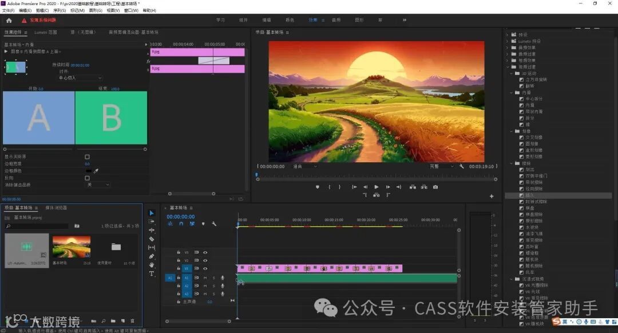Screen dimensions: 618x333
Task: Click the new bin folder icon in project search bar
Action: click(77, 226)
